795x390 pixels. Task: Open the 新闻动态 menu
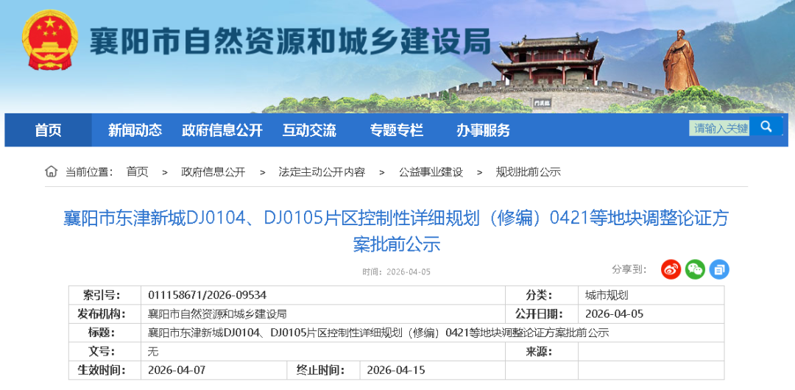135,130
